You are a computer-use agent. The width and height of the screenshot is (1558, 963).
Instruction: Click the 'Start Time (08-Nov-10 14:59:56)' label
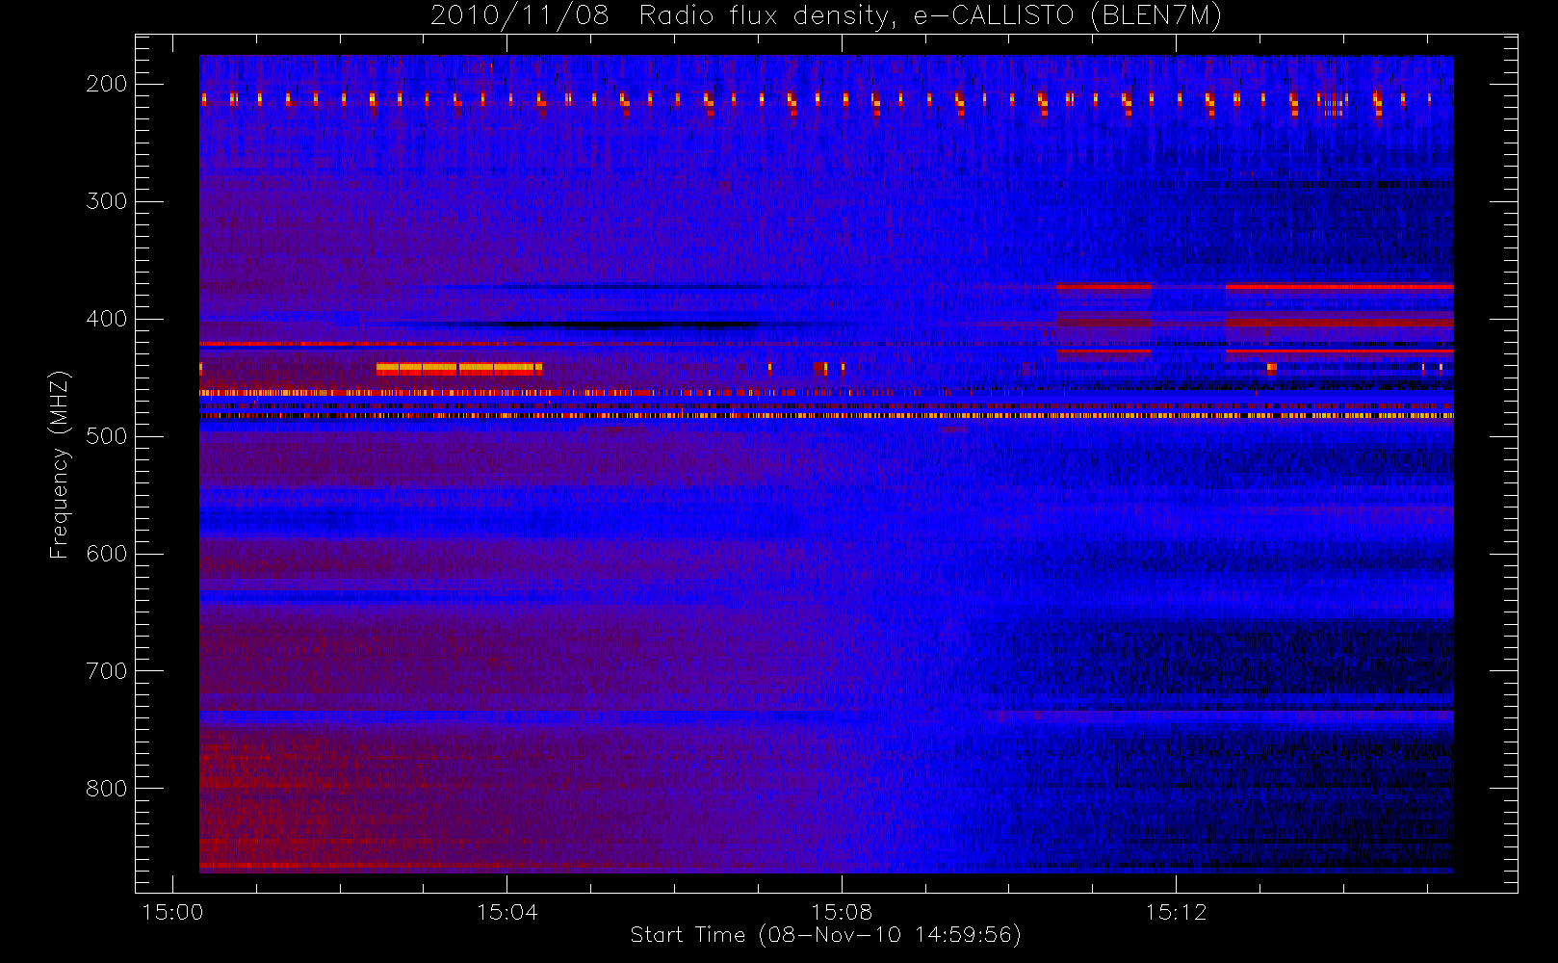(x=825, y=935)
